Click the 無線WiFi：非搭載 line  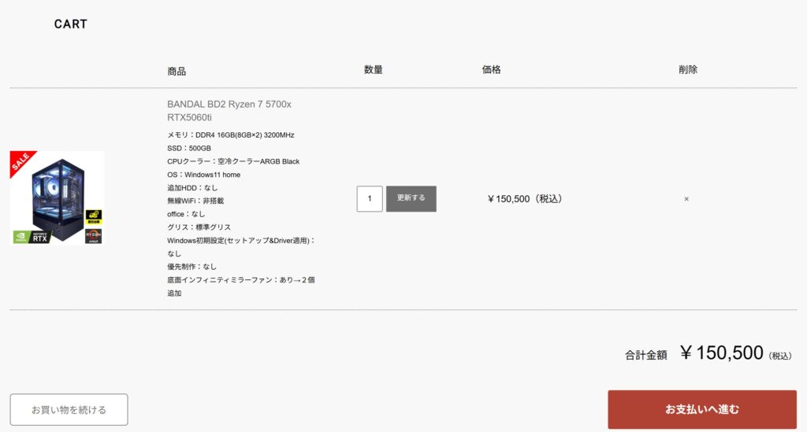coord(195,201)
